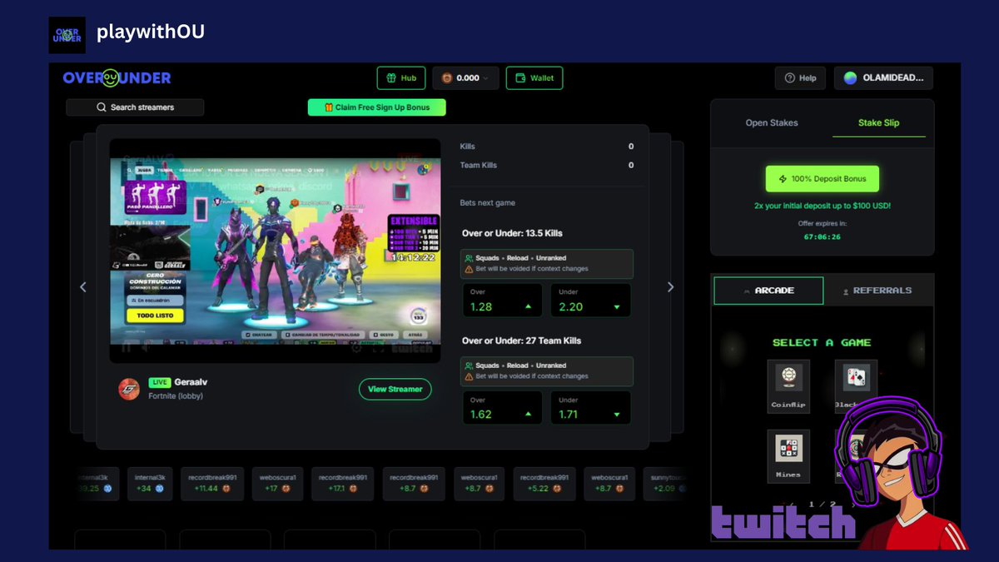The height and width of the screenshot is (562, 999).
Task: Click the 100% Deposit Bonus button
Action: pos(823,179)
